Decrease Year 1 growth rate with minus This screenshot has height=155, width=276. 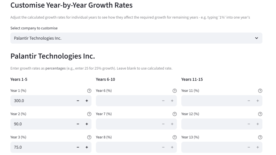click(78, 101)
